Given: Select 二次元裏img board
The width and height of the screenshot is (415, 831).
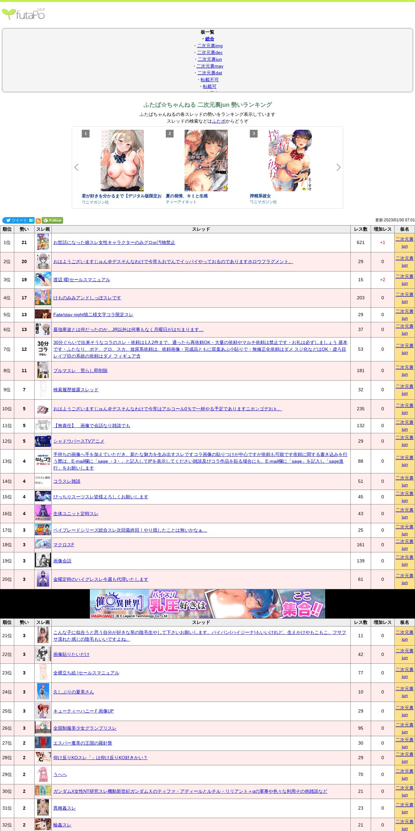Looking at the screenshot, I should pos(210,46).
